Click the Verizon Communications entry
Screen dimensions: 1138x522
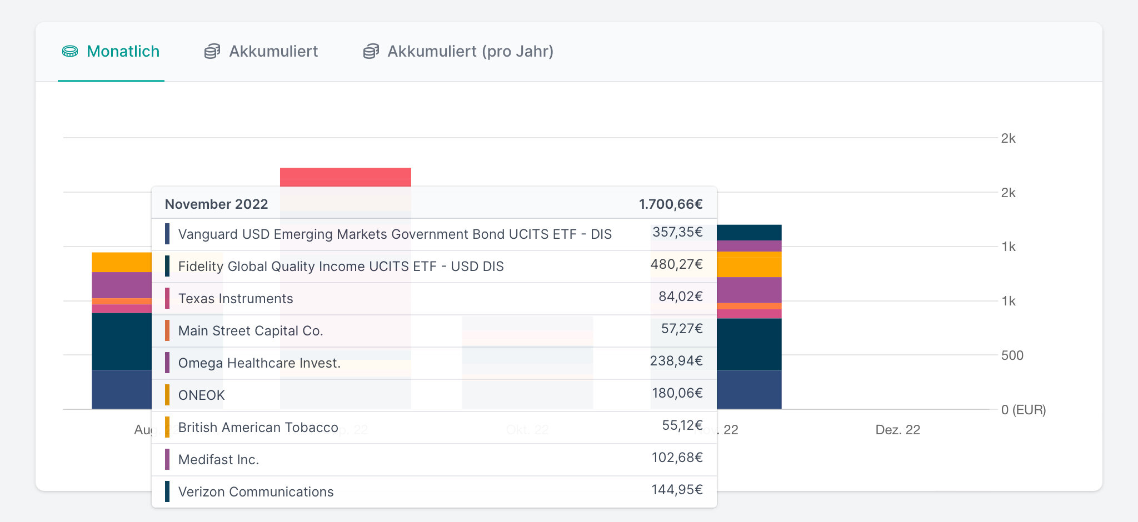(x=256, y=492)
